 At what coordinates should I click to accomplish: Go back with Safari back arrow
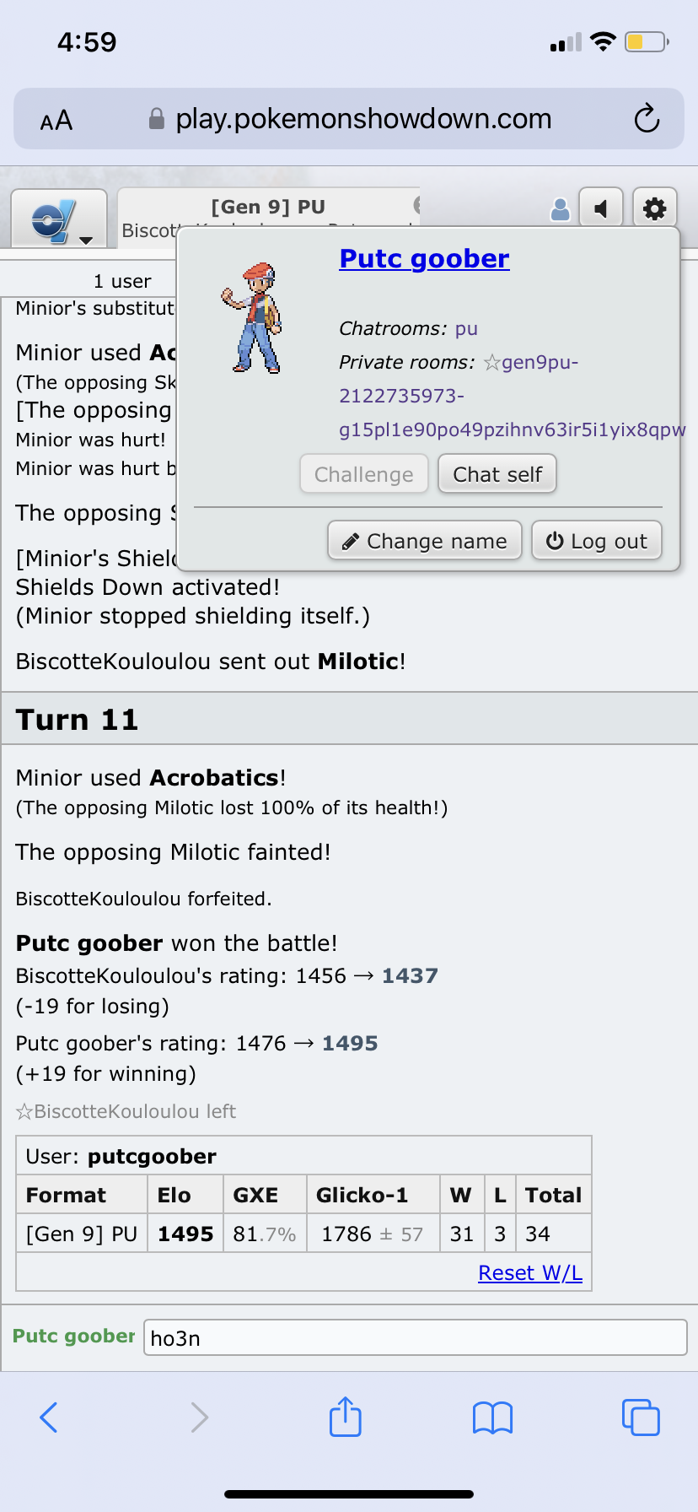(x=49, y=1417)
